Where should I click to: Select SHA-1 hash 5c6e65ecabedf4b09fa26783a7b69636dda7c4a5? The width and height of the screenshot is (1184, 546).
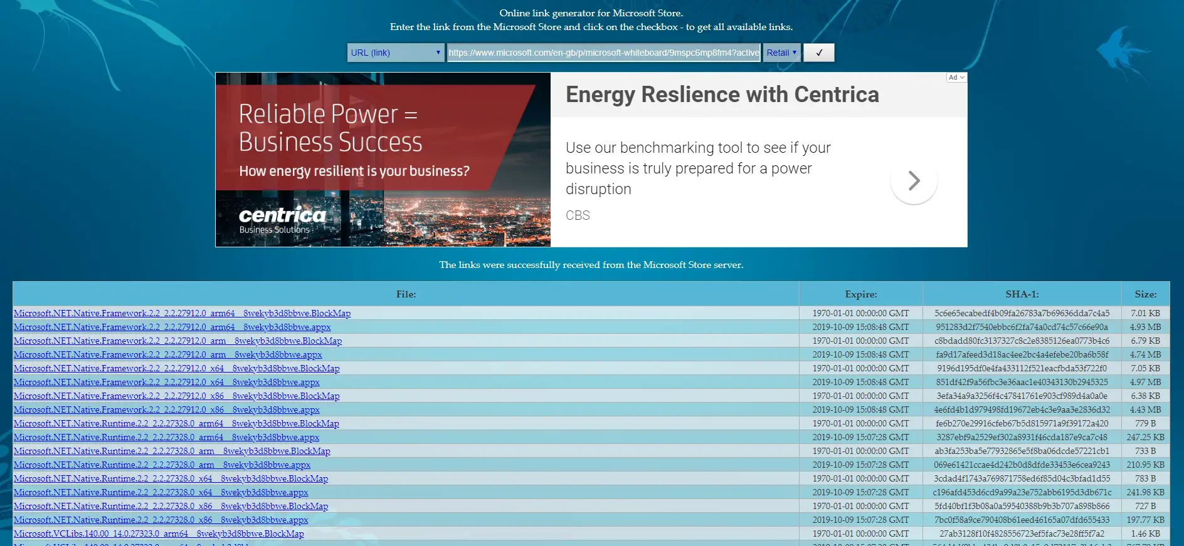(1022, 313)
